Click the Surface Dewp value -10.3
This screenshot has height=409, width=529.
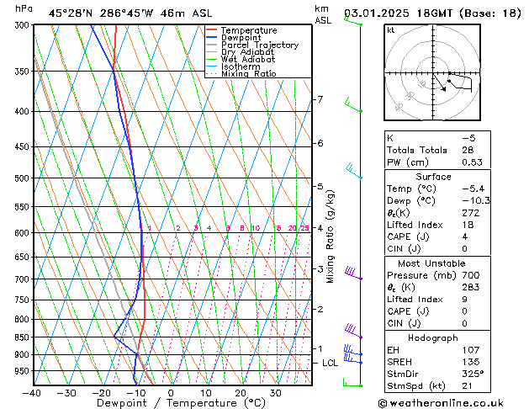[476, 200]
